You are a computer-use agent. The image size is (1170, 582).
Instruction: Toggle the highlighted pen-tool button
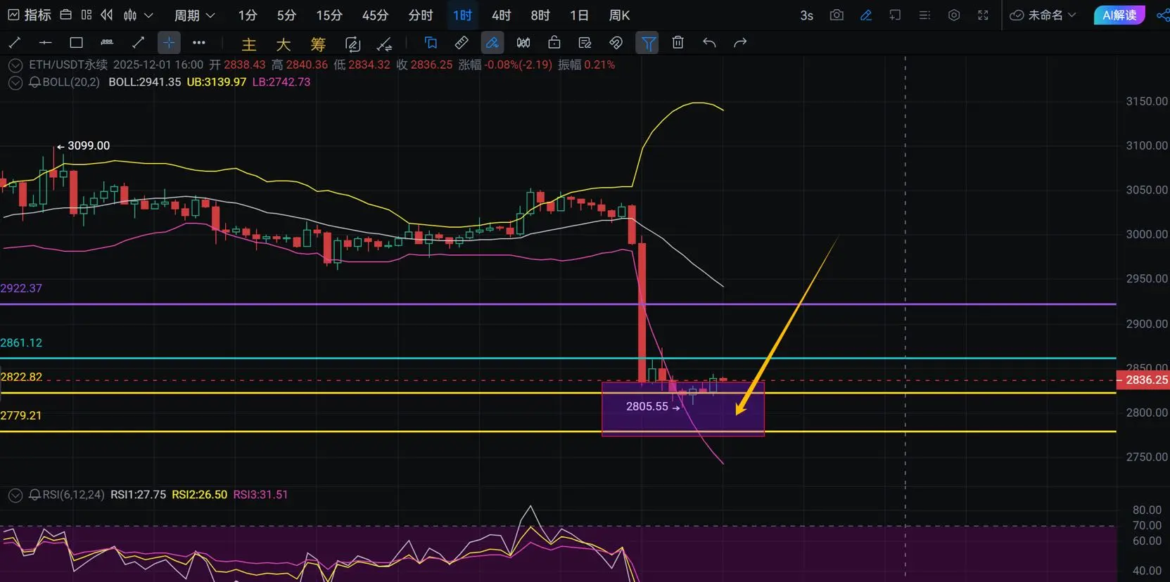click(x=492, y=43)
